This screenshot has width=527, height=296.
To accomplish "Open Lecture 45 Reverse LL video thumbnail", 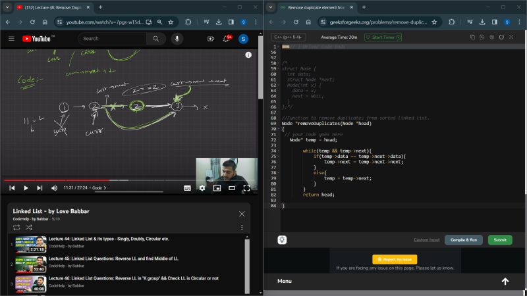I will (x=31, y=264).
